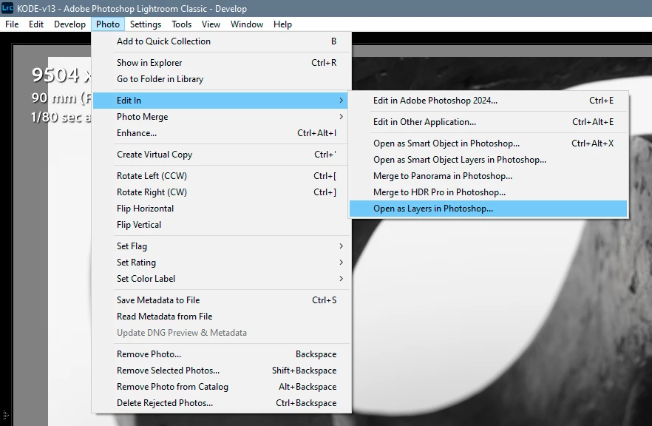Expand the Set Color Label submenu
The image size is (652, 426).
[221, 279]
